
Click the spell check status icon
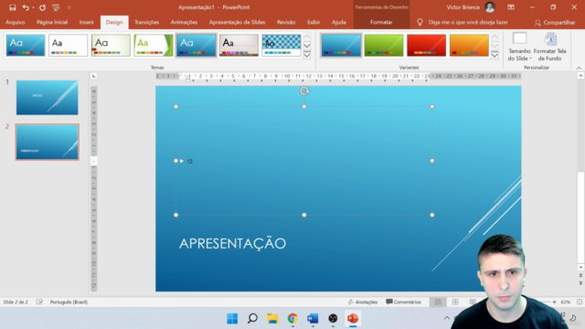coord(39,302)
